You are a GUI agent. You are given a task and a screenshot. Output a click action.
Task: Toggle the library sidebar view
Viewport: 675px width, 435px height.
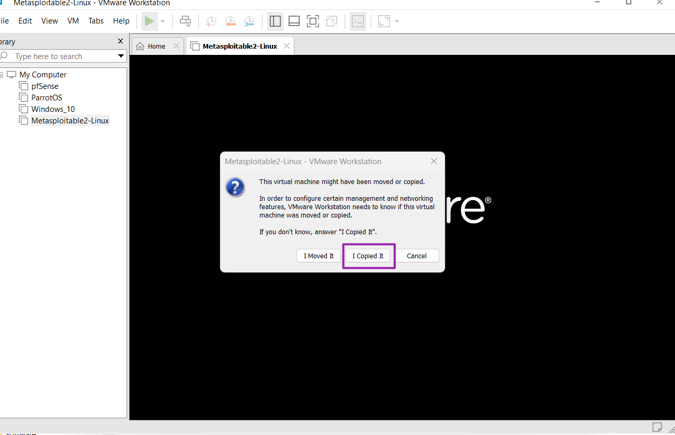click(x=275, y=21)
